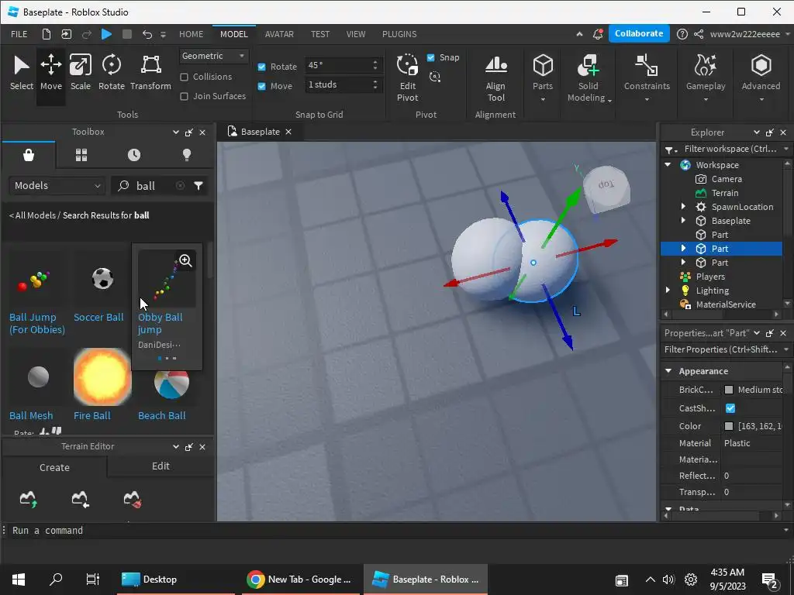794x595 pixels.
Task: Start playtest with the blue Play button
Action: (106, 34)
